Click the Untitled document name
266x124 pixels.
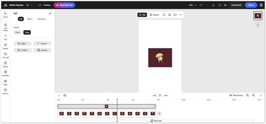coord(47,5)
